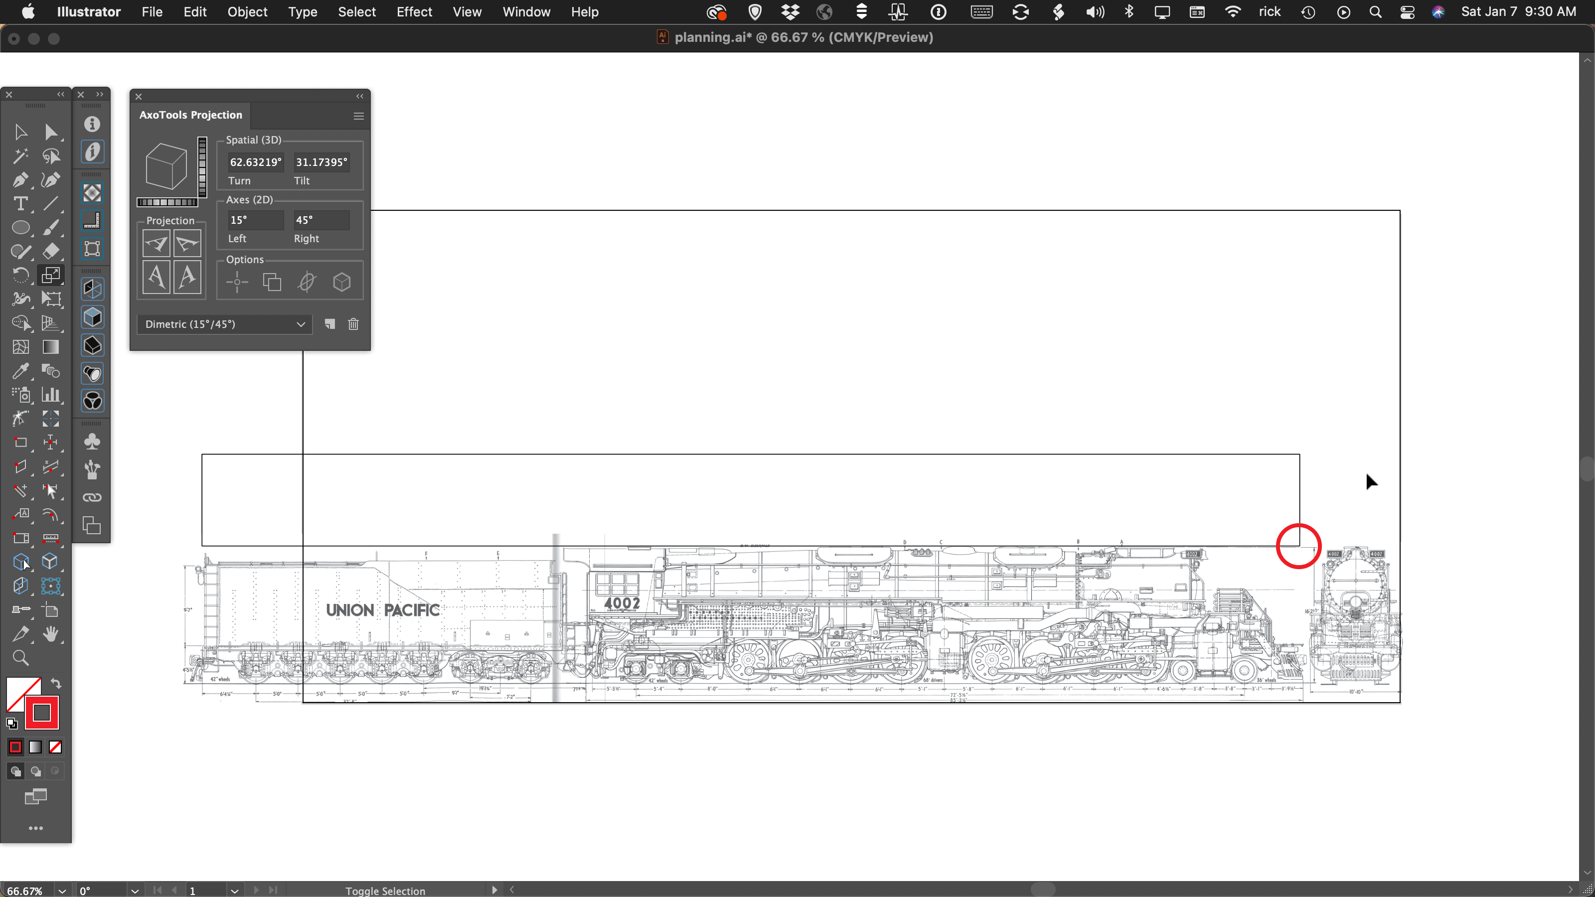Viewport: 1595px width, 897px height.
Task: Select the Curvature tool
Action: click(x=51, y=180)
